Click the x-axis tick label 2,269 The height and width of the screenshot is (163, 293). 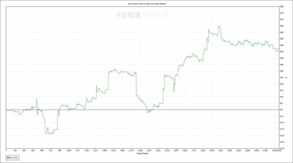[x=140, y=150]
